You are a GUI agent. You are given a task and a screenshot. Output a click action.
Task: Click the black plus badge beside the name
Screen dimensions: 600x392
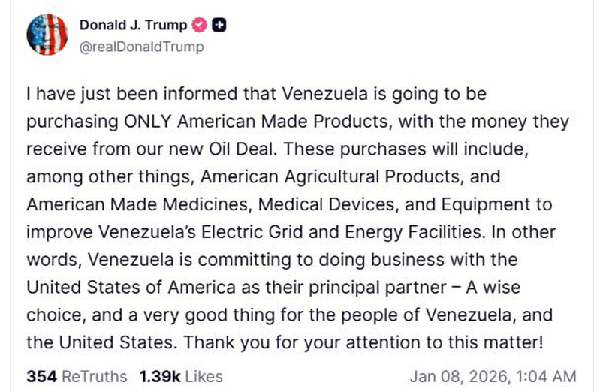220,25
